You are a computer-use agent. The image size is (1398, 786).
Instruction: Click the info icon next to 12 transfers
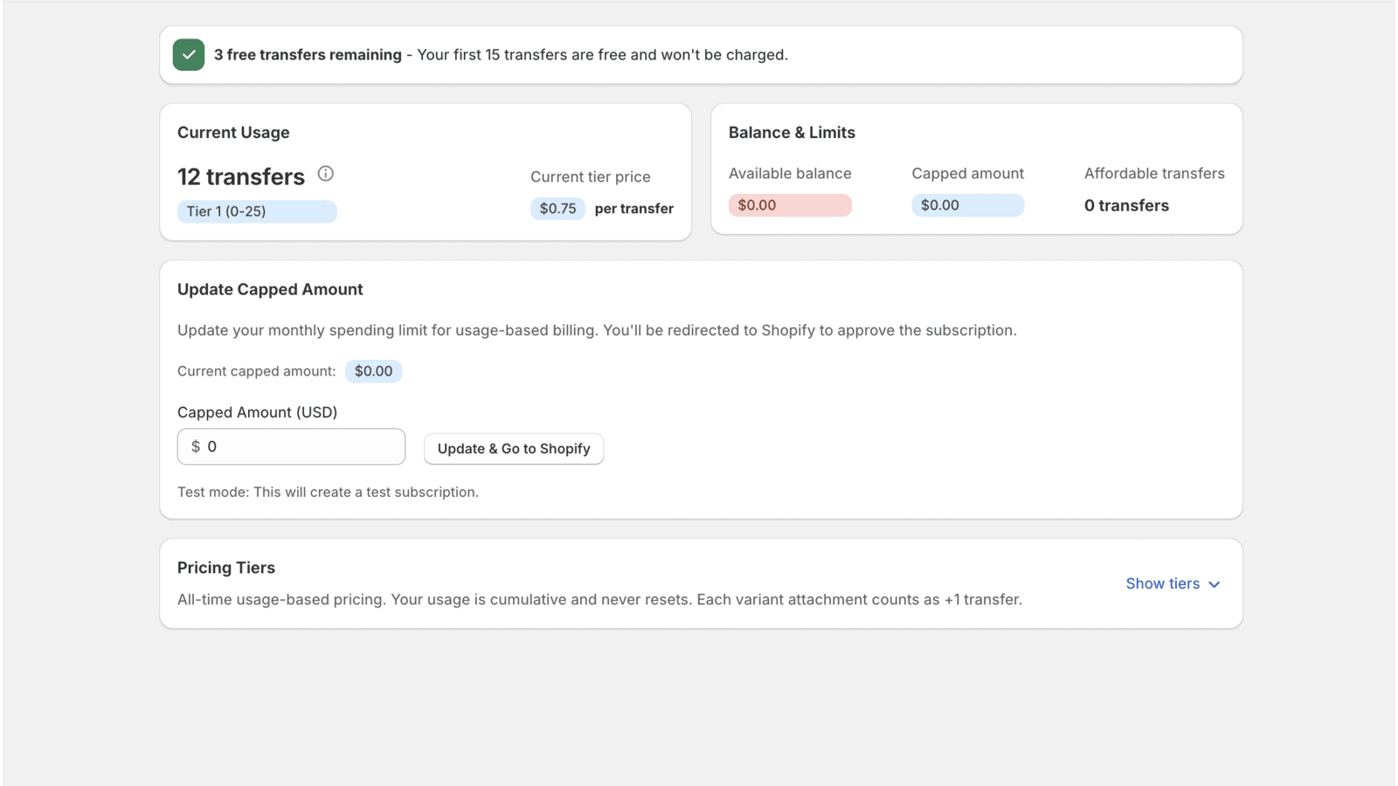click(325, 173)
